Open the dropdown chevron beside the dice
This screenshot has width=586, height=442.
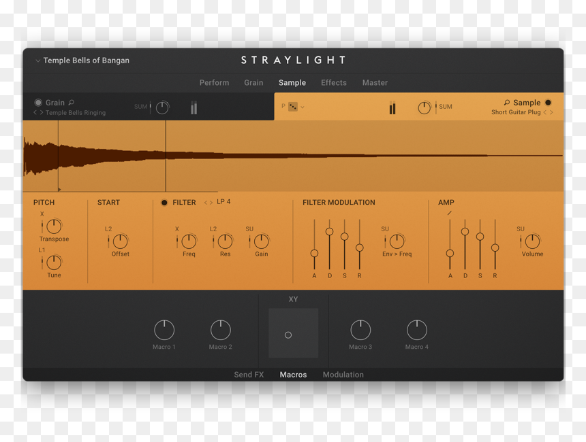[303, 107]
